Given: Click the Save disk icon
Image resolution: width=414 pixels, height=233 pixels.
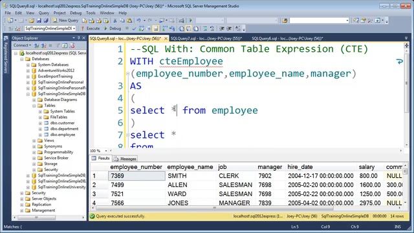Looking at the screenshot, I should pyautogui.click(x=39, y=20).
